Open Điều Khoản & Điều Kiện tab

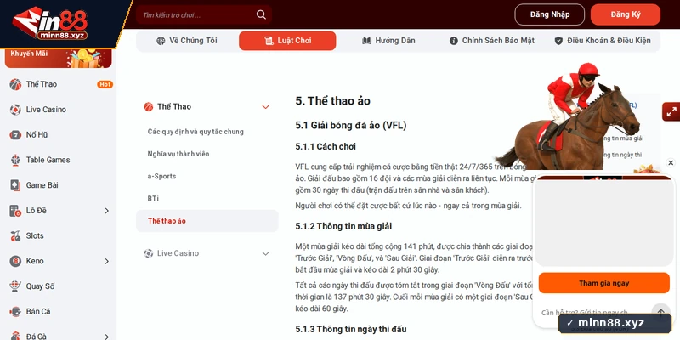[603, 41]
